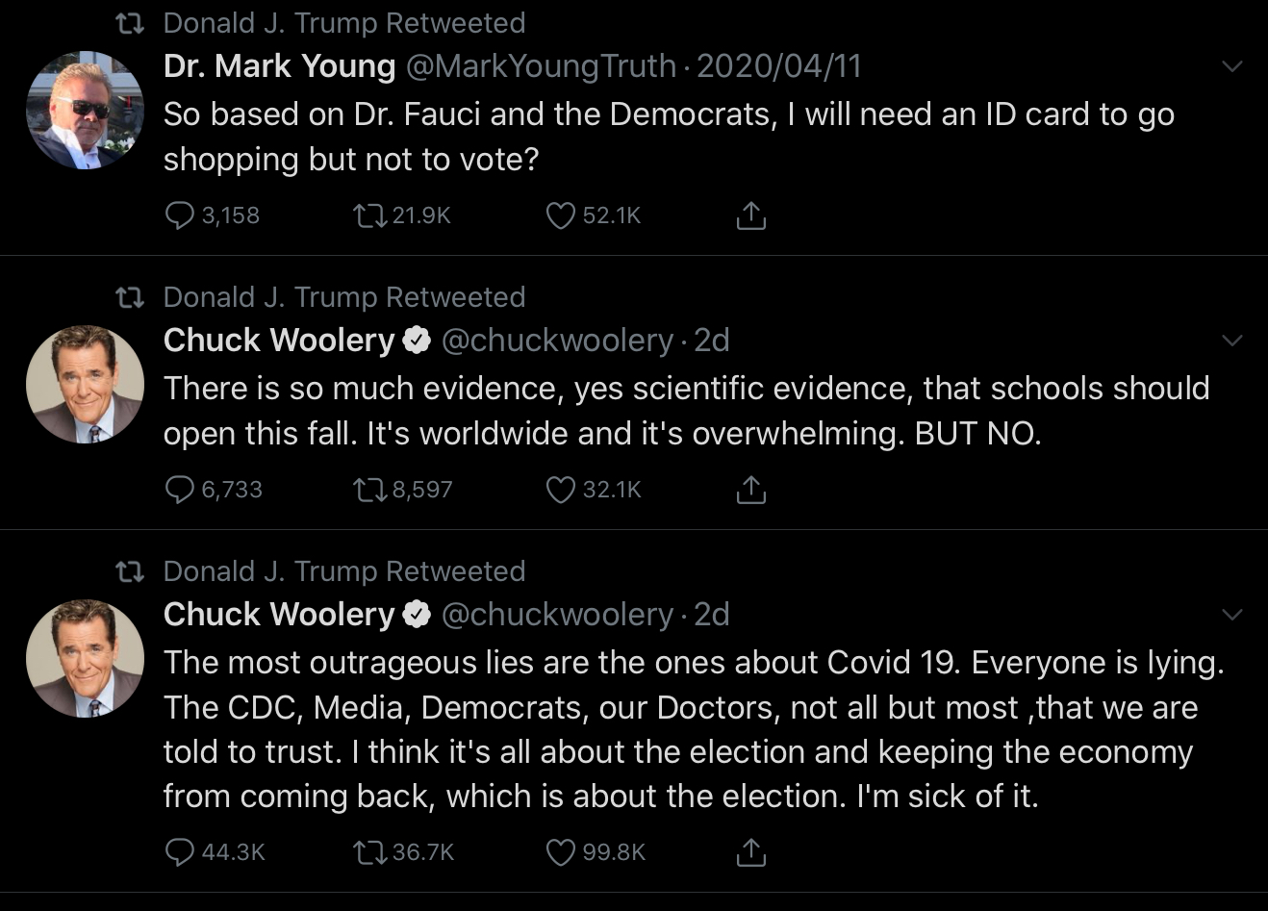Share the schools should open tweet
Viewport: 1268px width, 911px height.
point(750,490)
